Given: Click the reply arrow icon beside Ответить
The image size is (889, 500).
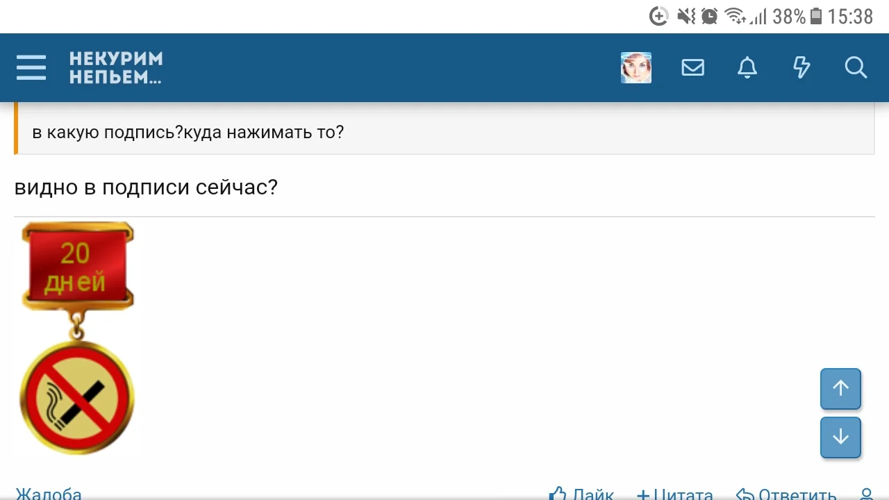Looking at the screenshot, I should pos(745,494).
